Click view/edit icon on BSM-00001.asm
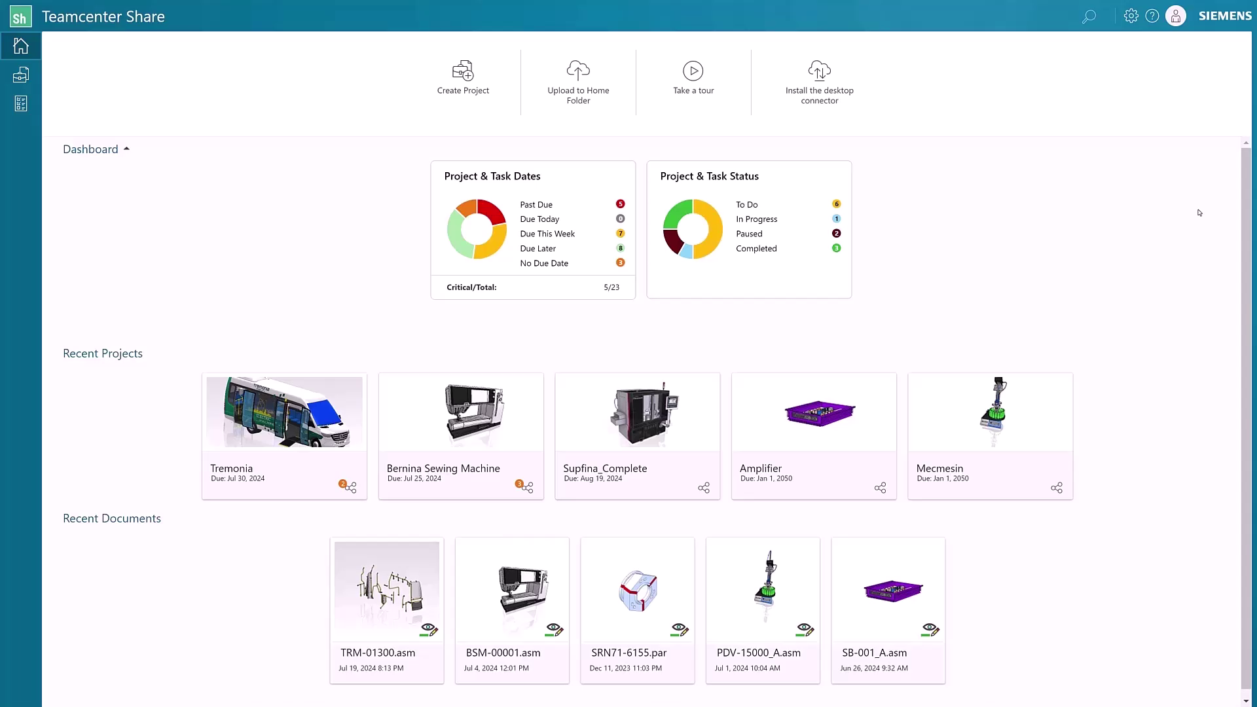 pos(555,630)
